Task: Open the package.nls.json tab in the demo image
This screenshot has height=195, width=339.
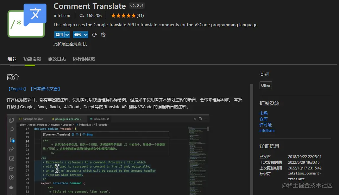Action: coord(31,119)
